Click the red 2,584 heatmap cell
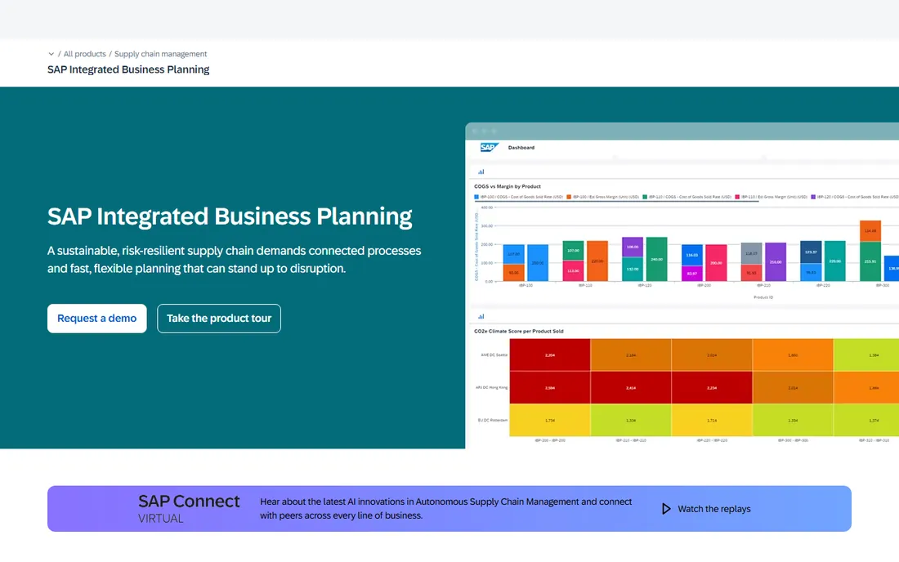The width and height of the screenshot is (899, 562). [550, 388]
